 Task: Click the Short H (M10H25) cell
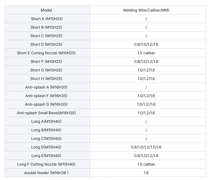[47, 79]
